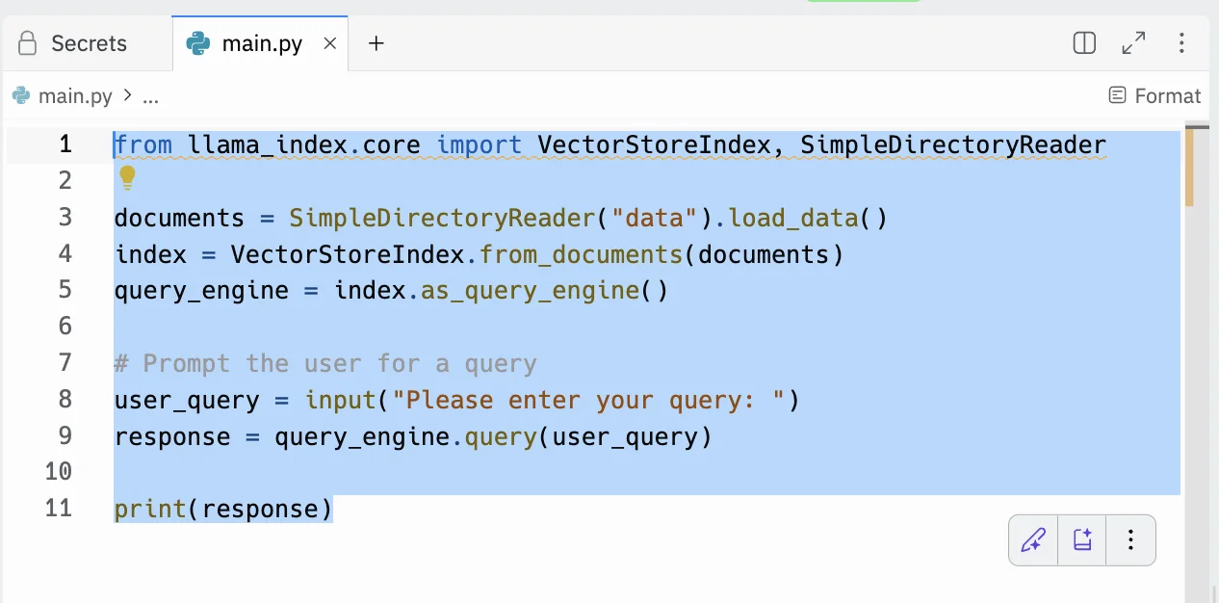This screenshot has width=1219, height=603.
Task: Click 'SimpleDirectoryReader' in the import line
Action: pos(953,145)
